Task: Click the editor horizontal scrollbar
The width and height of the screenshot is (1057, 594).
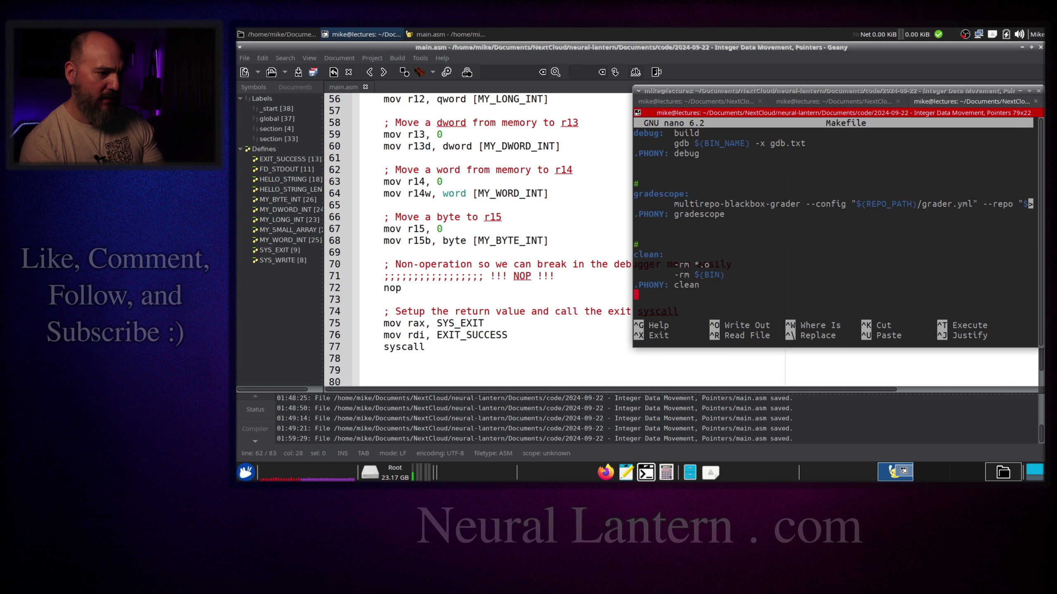Action: pos(611,389)
